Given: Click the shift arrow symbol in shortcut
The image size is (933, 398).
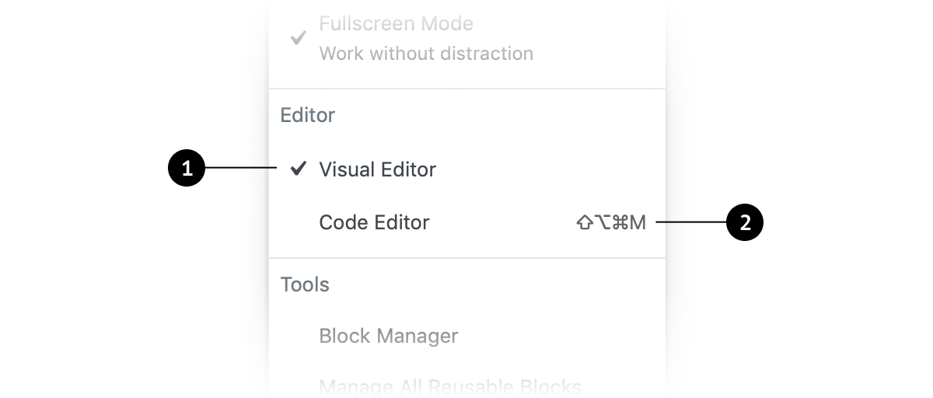Looking at the screenshot, I should pos(584,223).
